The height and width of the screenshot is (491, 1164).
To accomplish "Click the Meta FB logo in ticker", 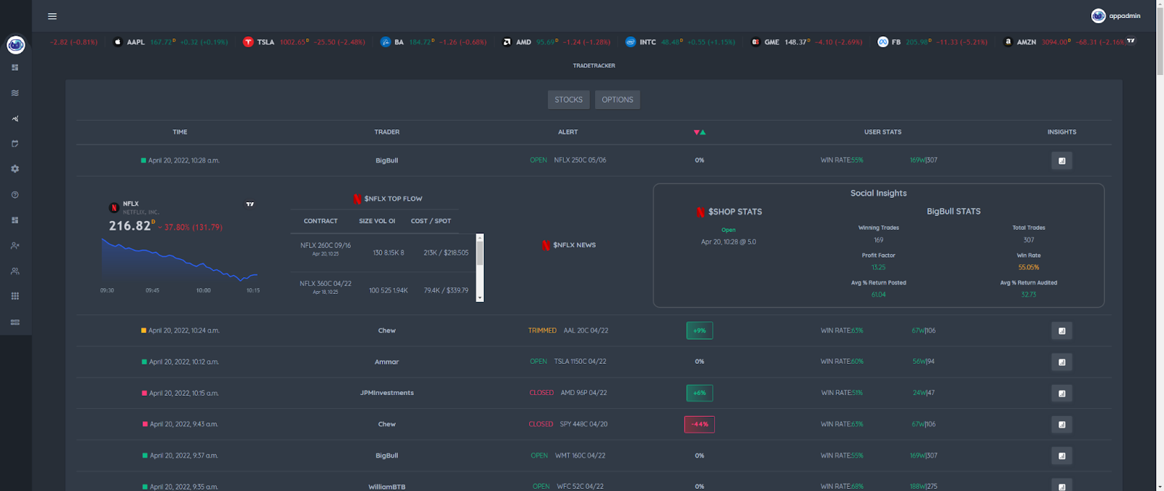I will pos(882,42).
